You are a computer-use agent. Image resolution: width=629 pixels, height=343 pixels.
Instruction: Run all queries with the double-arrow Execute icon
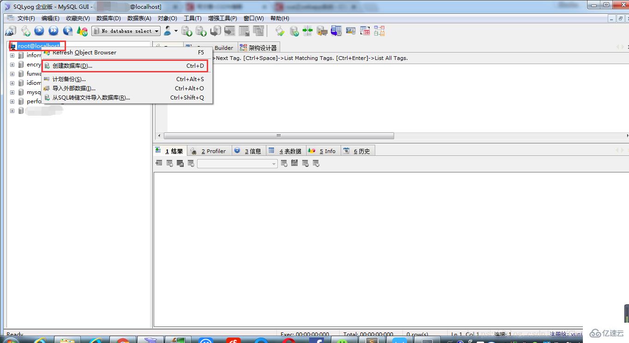pos(54,31)
